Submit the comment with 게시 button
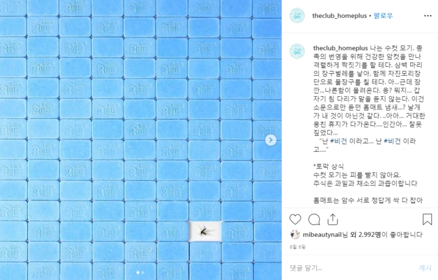This screenshot has width=438, height=280. [425, 268]
